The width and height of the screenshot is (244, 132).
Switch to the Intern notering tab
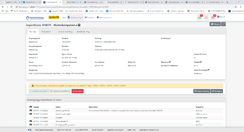click(65, 31)
